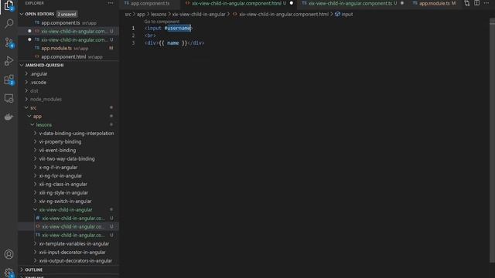The height and width of the screenshot is (278, 495).
Task: Click line number 2 in gutter
Action: 133,36
